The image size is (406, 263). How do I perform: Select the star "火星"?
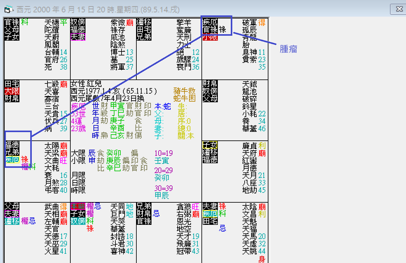click(x=52, y=251)
